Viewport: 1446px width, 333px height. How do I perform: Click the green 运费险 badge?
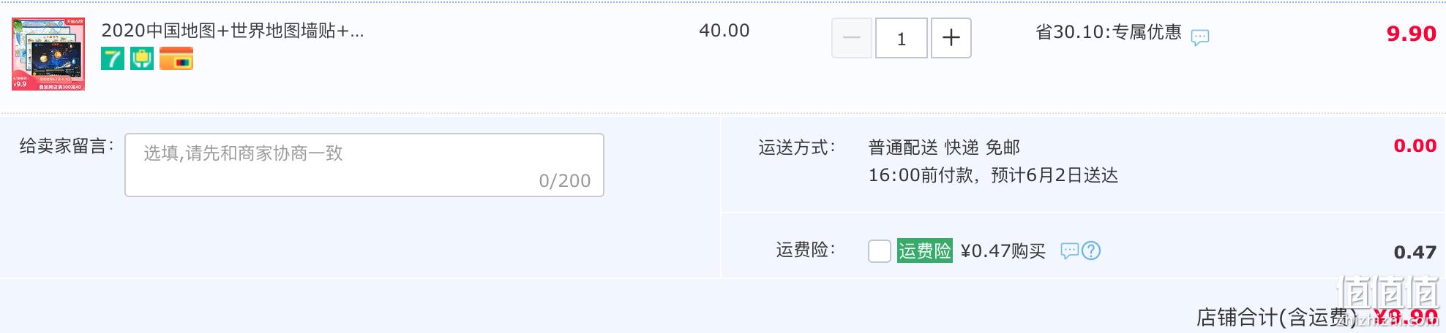[x=925, y=251]
